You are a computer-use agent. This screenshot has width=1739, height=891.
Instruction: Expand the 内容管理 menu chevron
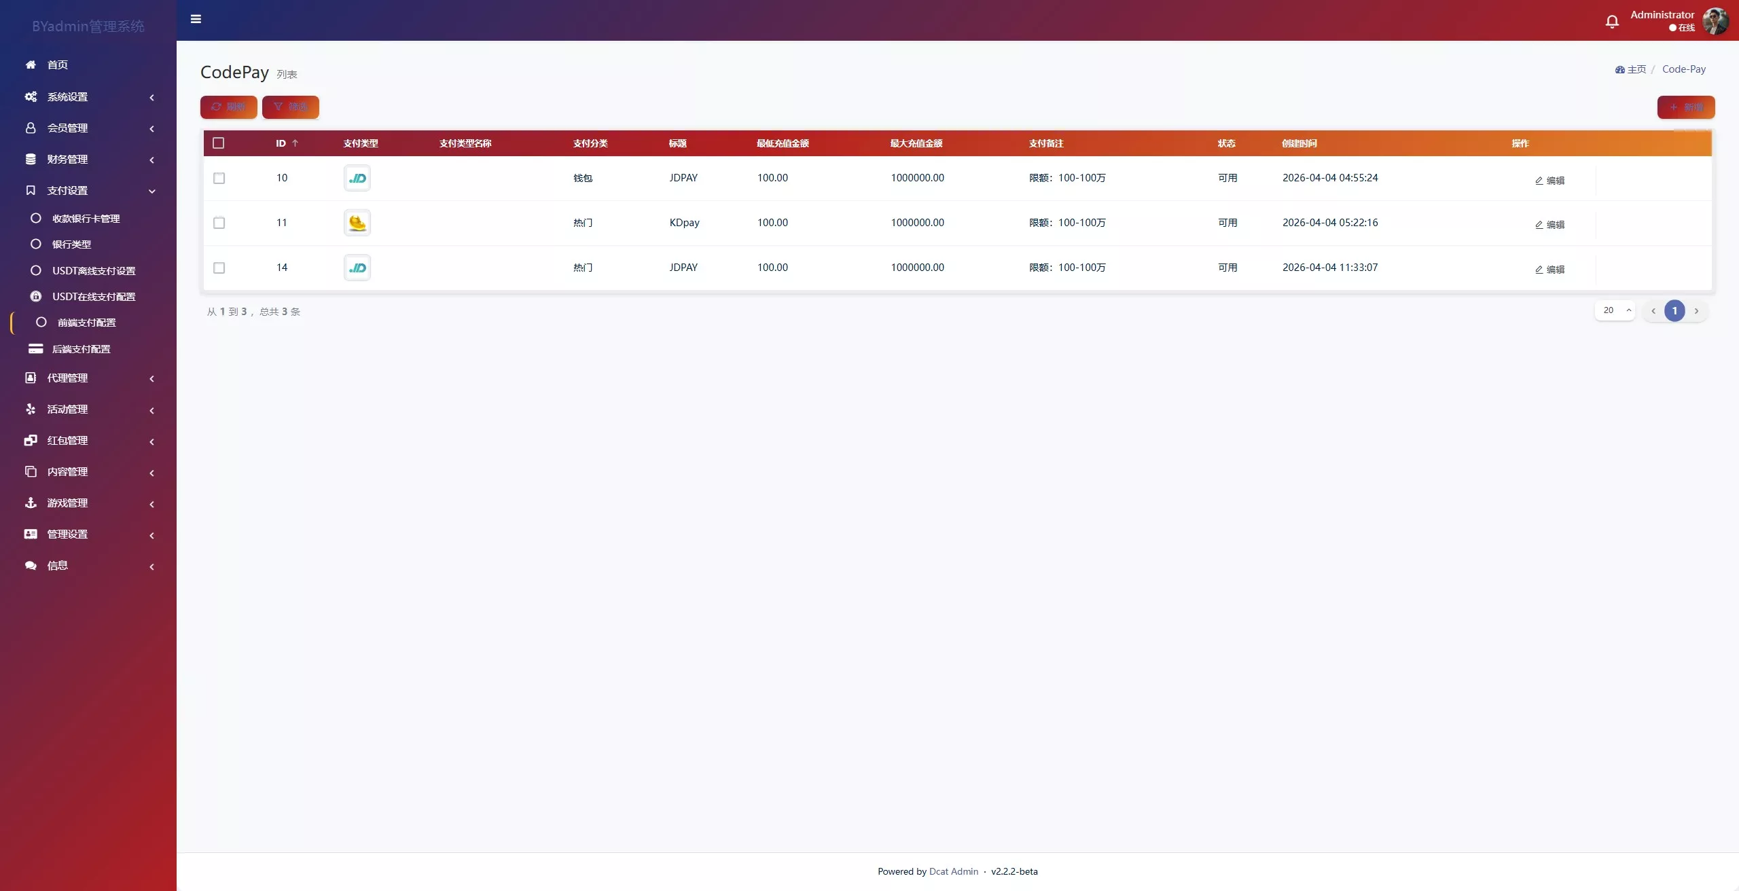coord(152,473)
